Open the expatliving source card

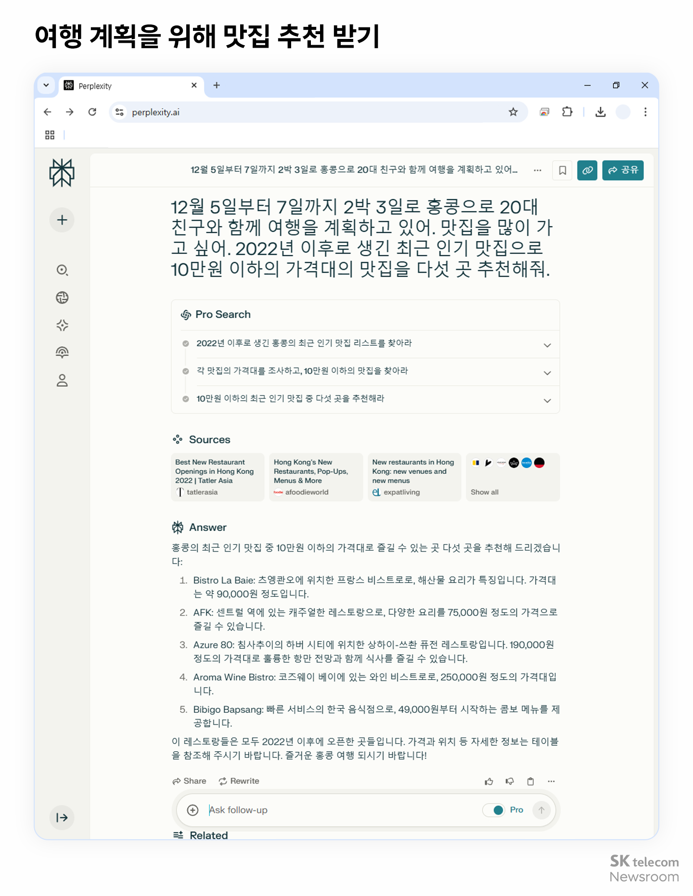pyautogui.click(x=414, y=477)
